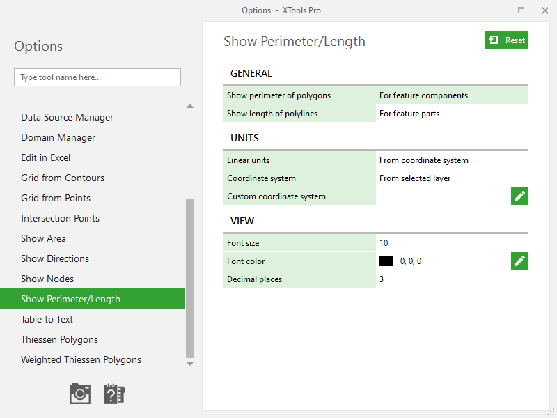Click the 'Decimal places' label
Image resolution: width=557 pixels, height=418 pixels.
254,279
